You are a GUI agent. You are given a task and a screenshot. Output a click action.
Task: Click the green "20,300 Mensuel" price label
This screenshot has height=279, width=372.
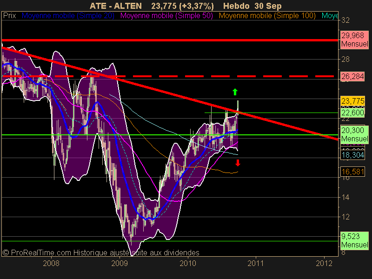pyautogui.click(x=354, y=134)
